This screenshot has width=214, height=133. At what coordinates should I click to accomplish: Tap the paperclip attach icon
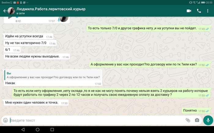pos(188,120)
